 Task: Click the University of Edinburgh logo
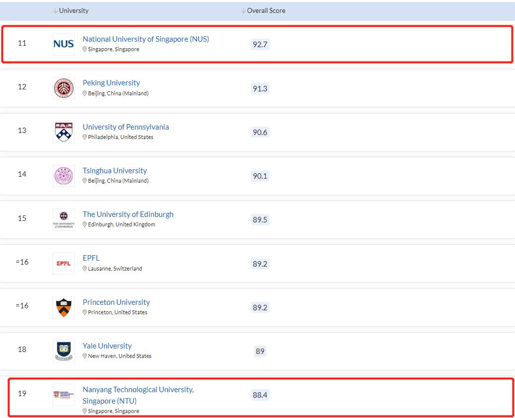[64, 219]
